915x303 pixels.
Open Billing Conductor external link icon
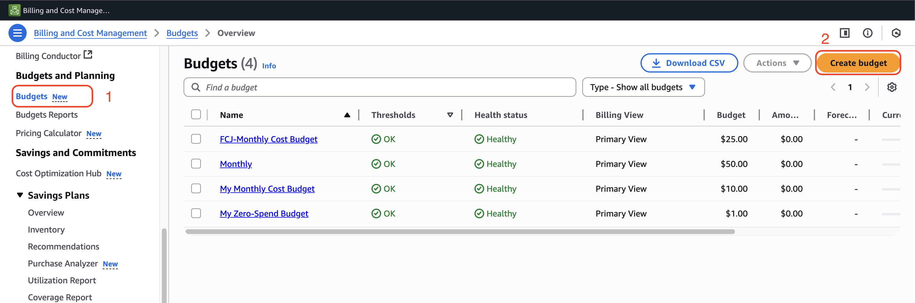tap(88, 55)
